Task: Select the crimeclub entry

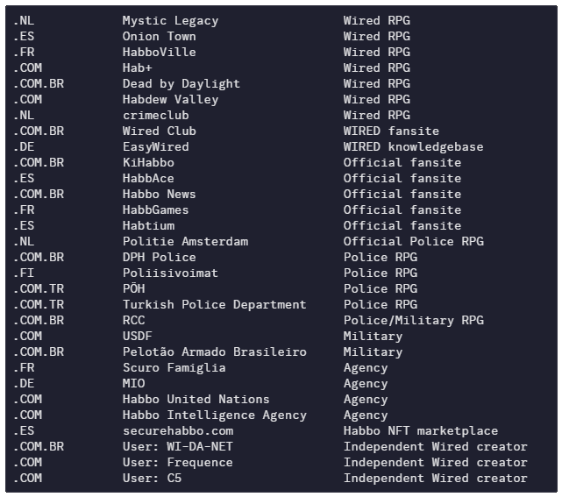Action: (x=155, y=115)
